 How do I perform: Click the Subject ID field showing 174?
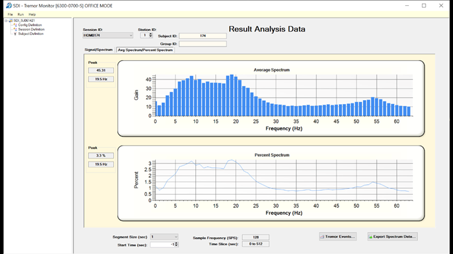(203, 36)
